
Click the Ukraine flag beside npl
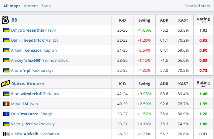(x=6, y=70)
